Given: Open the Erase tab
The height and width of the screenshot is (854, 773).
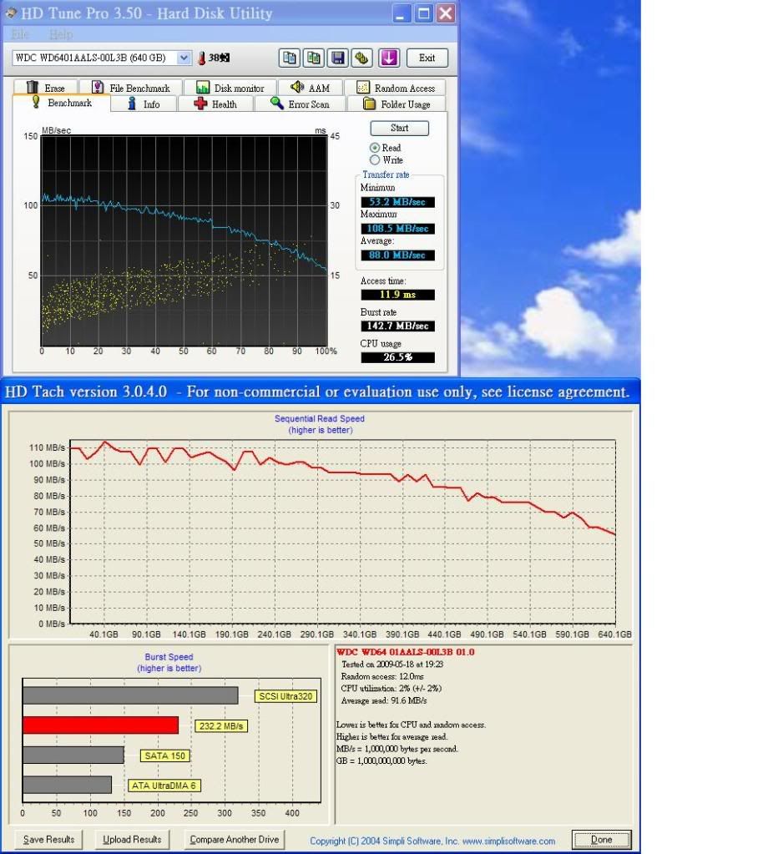Looking at the screenshot, I should [46, 88].
